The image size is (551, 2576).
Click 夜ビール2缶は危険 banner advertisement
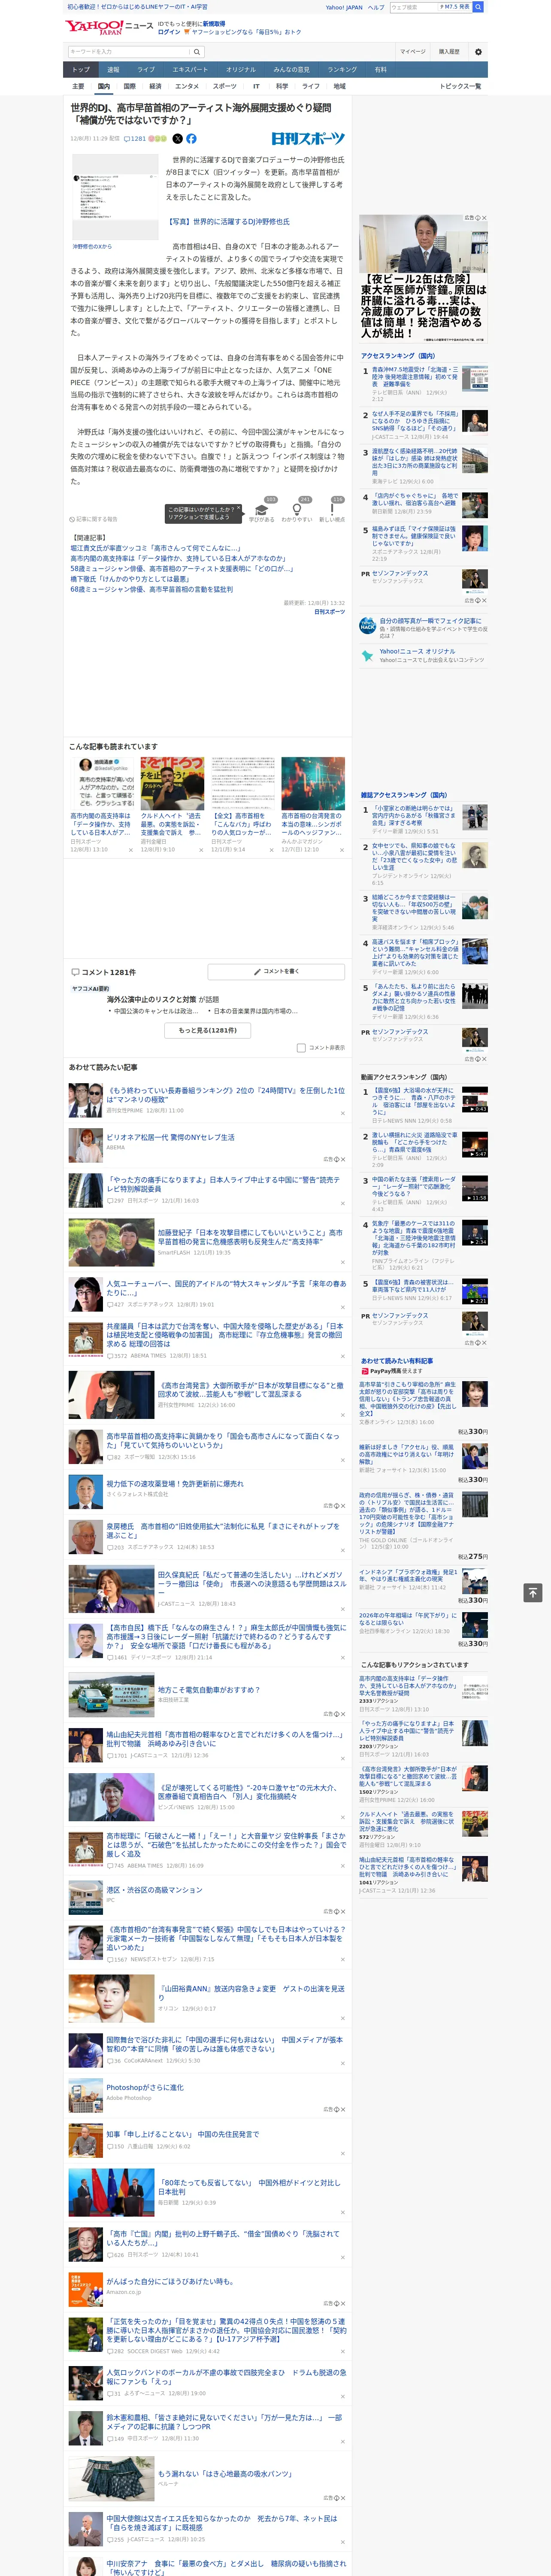point(424,278)
